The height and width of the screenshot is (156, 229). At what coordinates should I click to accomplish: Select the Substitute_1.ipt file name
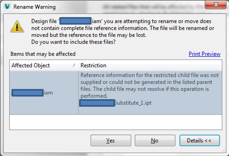133,103
